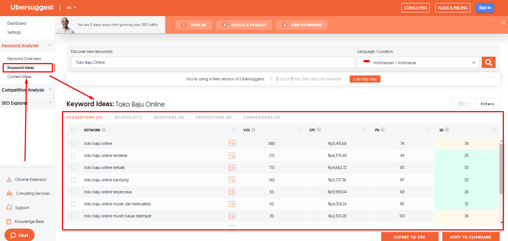Image resolution: width=508 pixels, height=241 pixels.
Task: Click the Ubersuggest logo
Action: (32, 8)
